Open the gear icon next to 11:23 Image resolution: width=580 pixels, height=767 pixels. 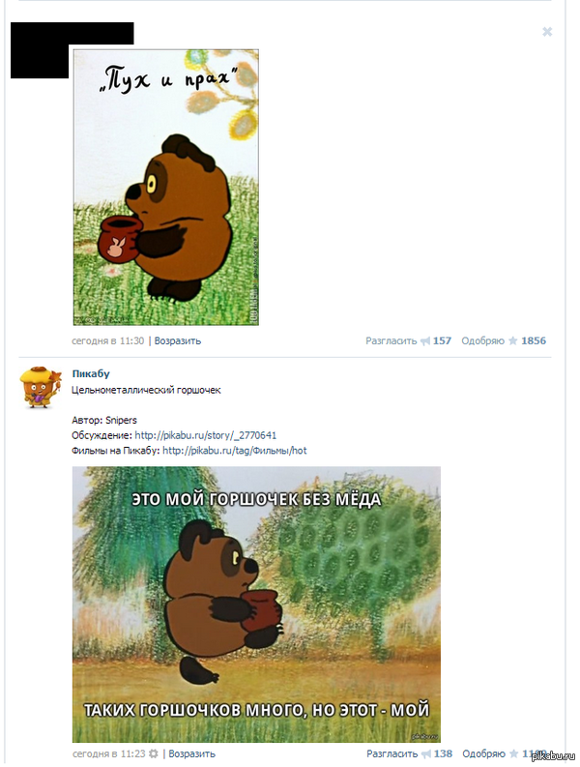point(154,753)
